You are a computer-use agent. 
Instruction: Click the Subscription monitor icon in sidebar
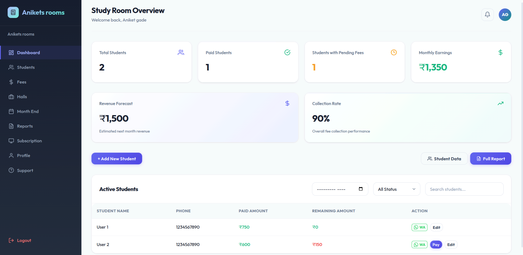point(11,141)
